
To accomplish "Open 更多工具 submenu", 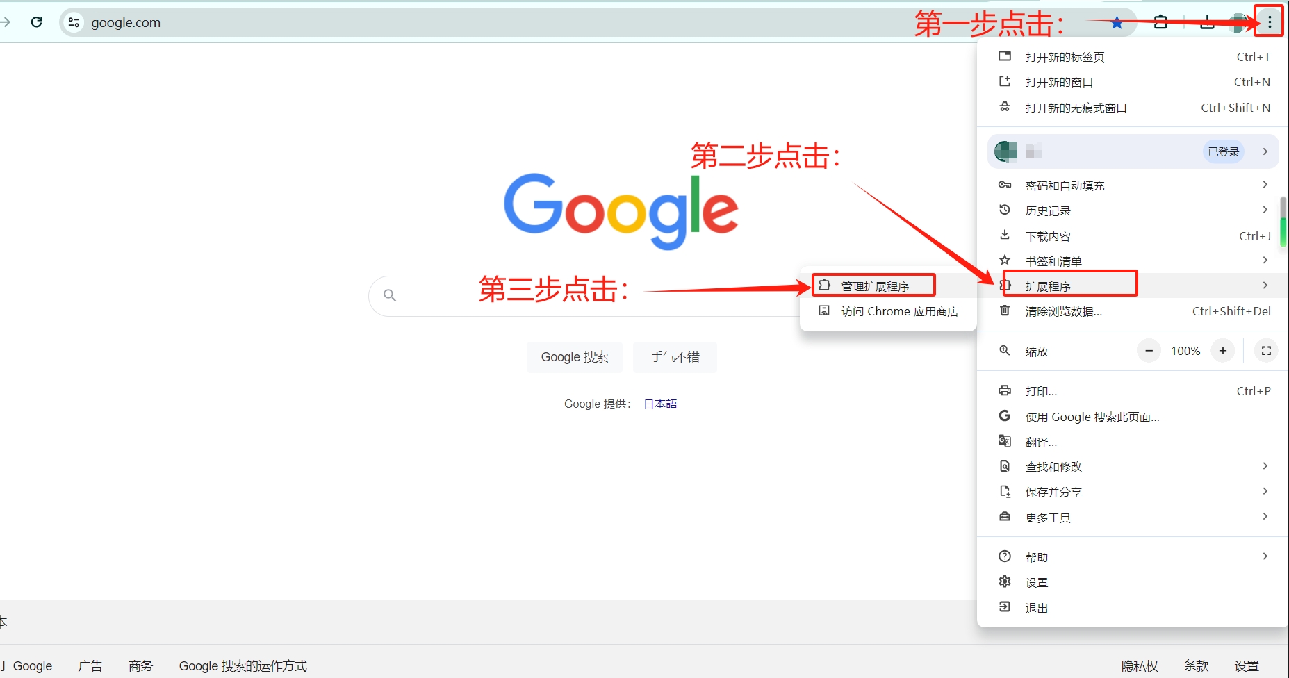I will pos(1133,518).
